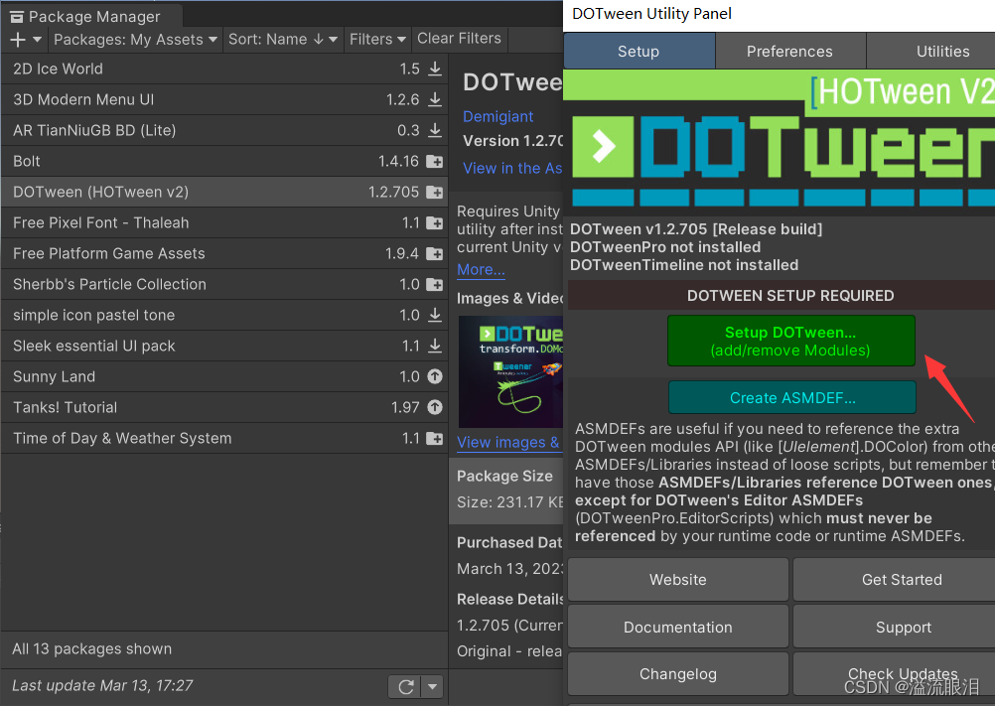
Task: Click the Create ASMDEF button
Action: click(792, 398)
